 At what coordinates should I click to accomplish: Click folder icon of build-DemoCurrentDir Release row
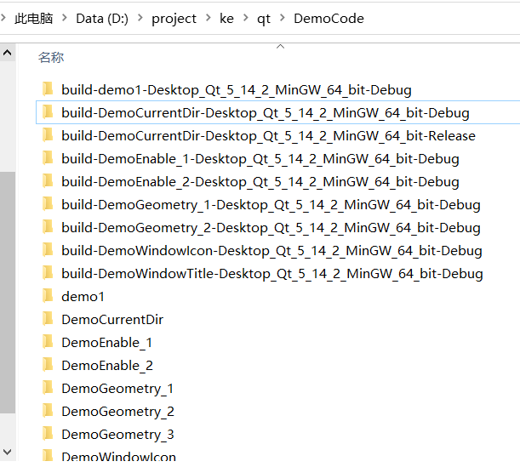pyautogui.click(x=48, y=135)
